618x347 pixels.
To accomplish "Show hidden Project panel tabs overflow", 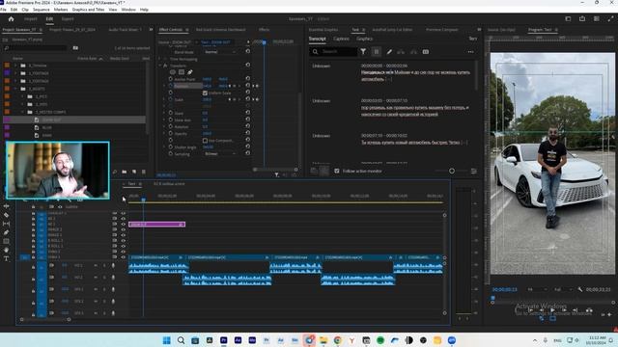I will pyautogui.click(x=151, y=30).
